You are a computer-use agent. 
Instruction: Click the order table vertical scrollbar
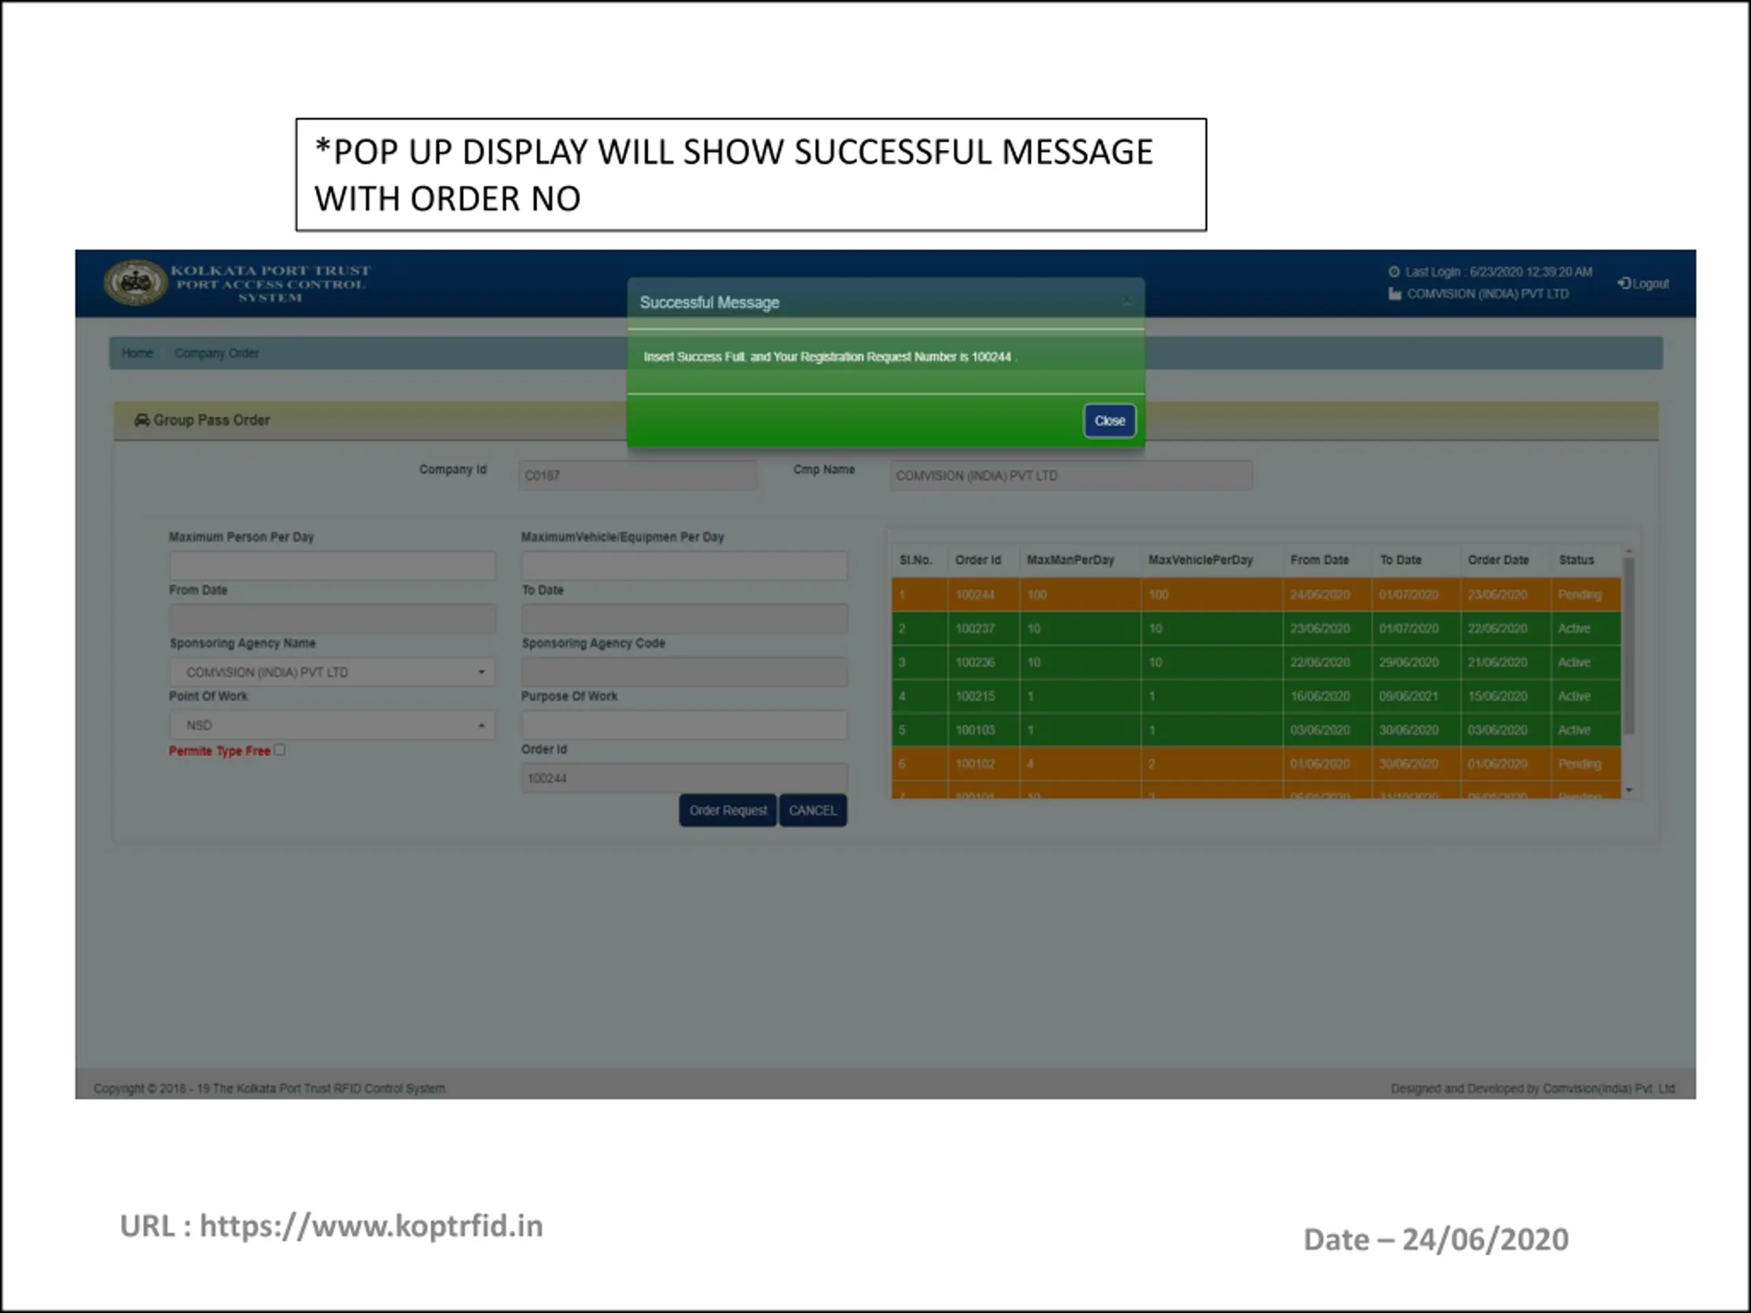[1629, 646]
